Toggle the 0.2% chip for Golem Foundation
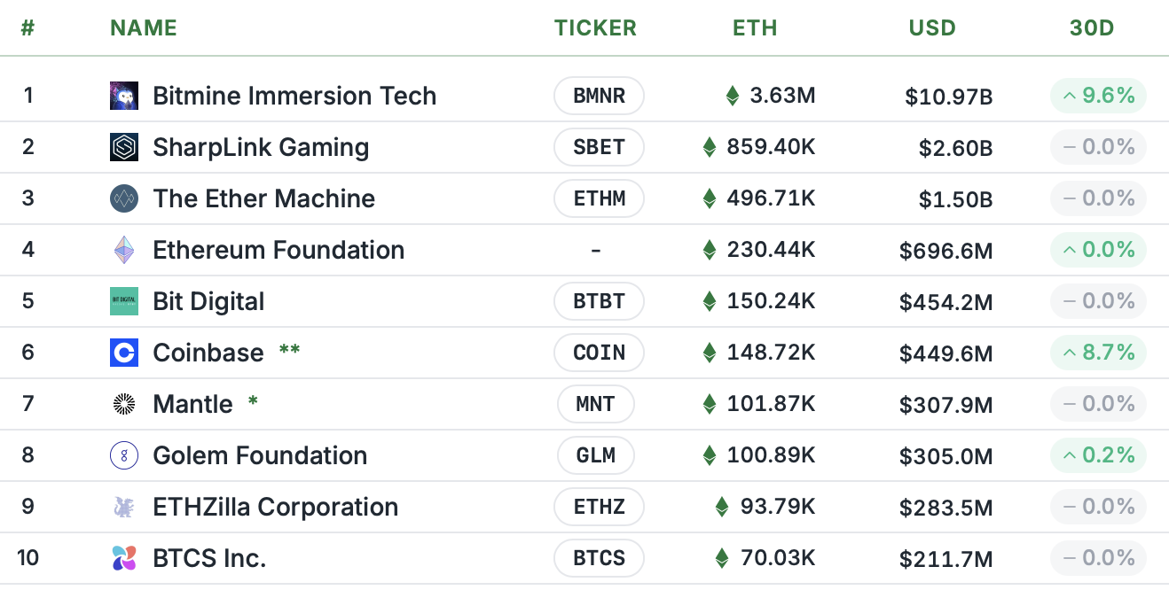This screenshot has height=590, width=1169. (1098, 455)
